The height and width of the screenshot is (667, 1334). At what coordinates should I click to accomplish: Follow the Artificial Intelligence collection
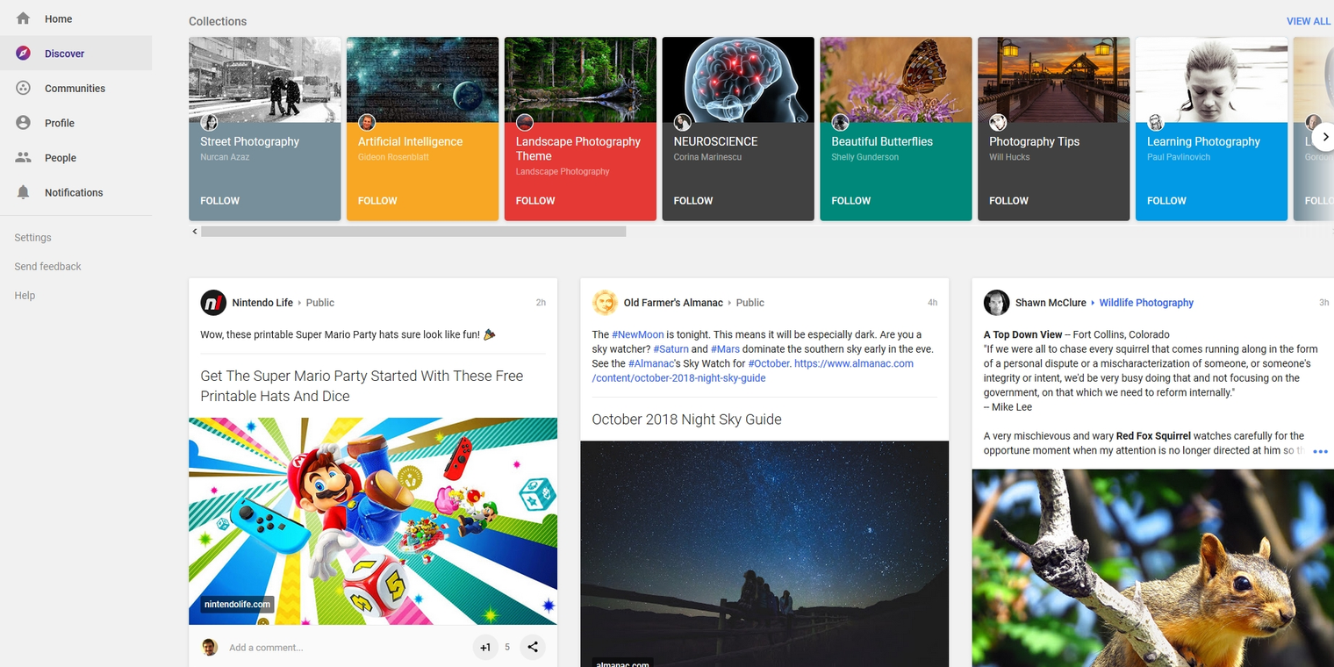click(x=377, y=201)
